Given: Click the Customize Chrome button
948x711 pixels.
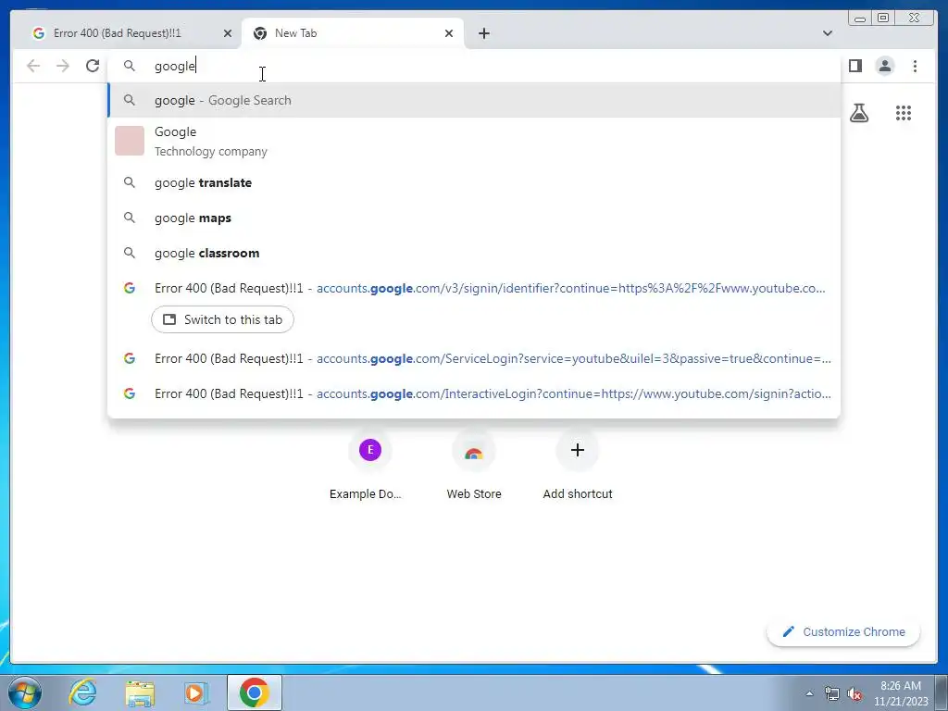Looking at the screenshot, I should point(843,631).
